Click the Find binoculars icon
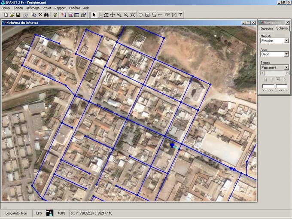 tap(46, 15)
